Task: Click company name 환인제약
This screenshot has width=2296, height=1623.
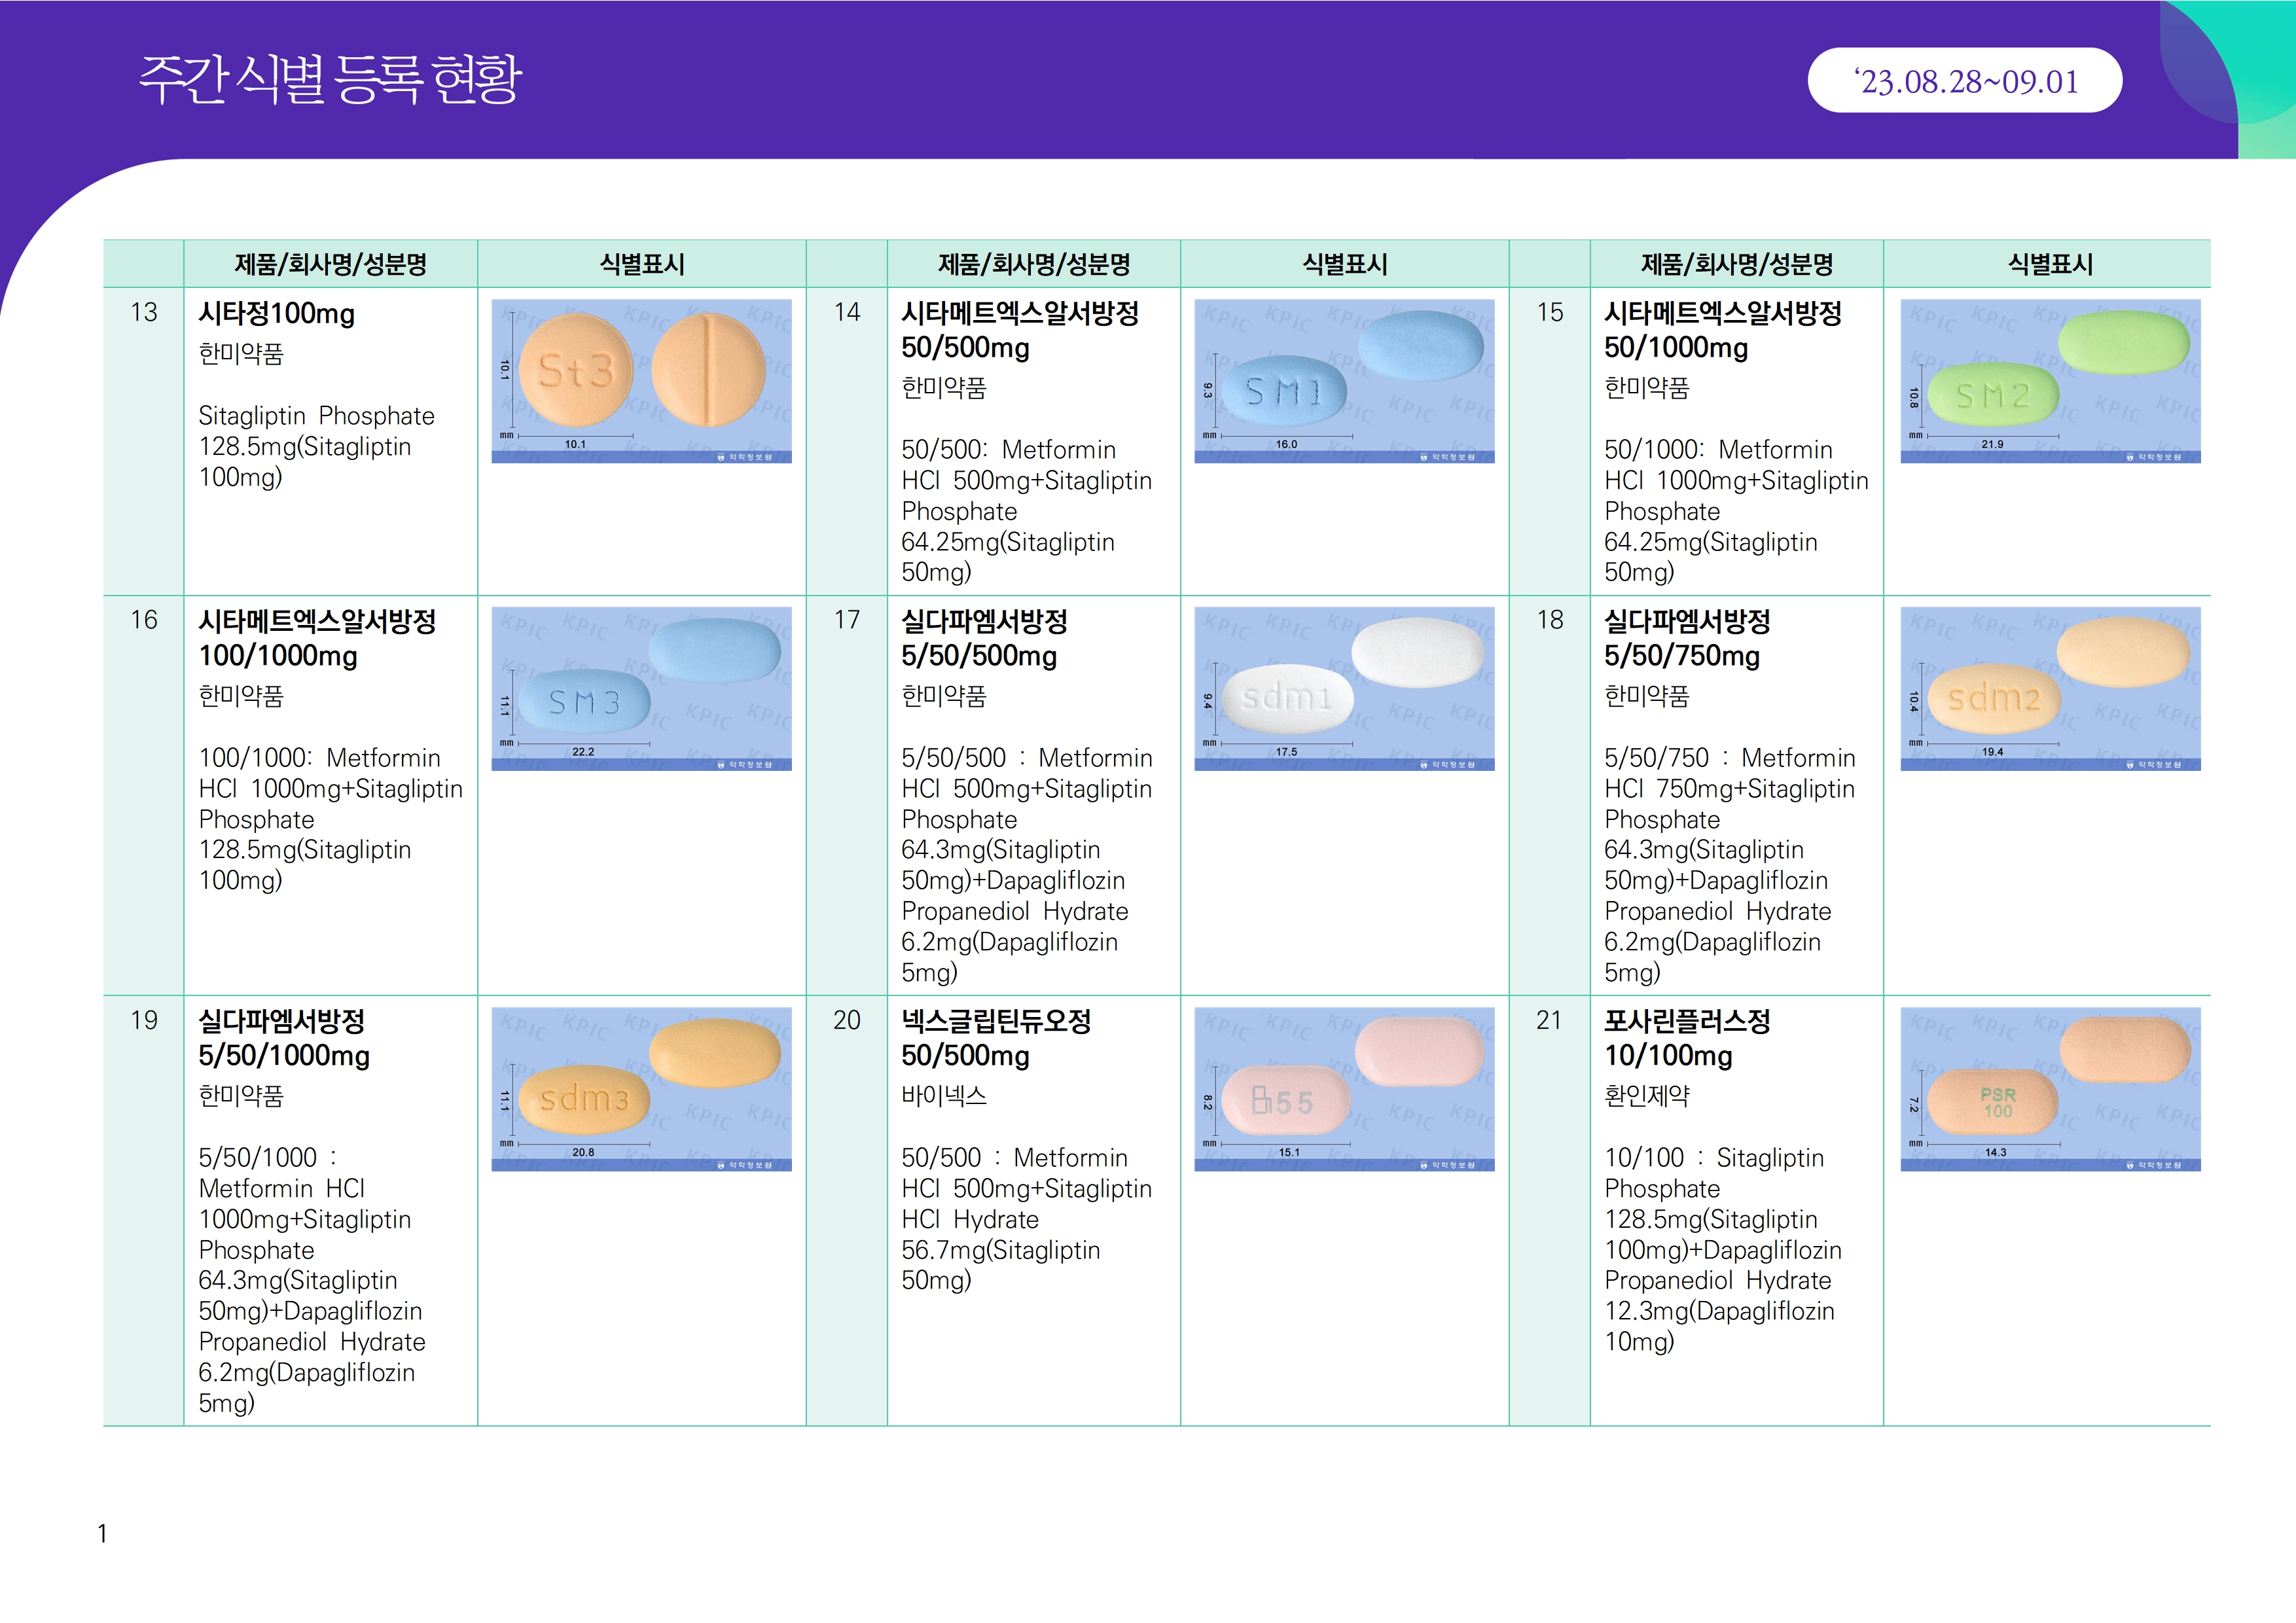Action: (x=1646, y=1096)
